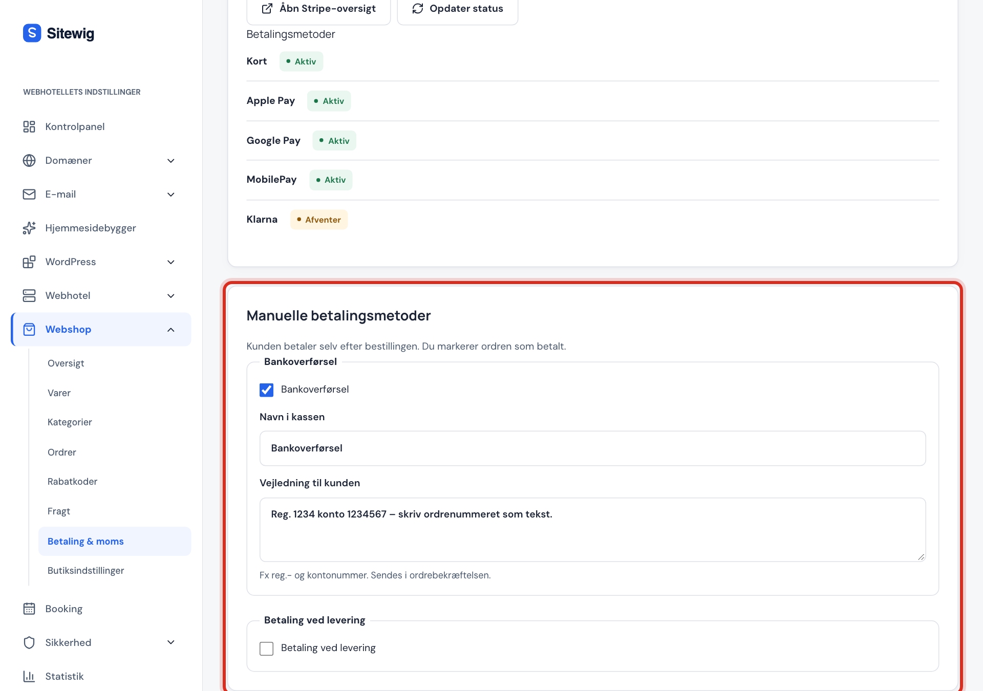This screenshot has height=691, width=983.
Task: Click the Sitewig logo icon
Action: [32, 33]
